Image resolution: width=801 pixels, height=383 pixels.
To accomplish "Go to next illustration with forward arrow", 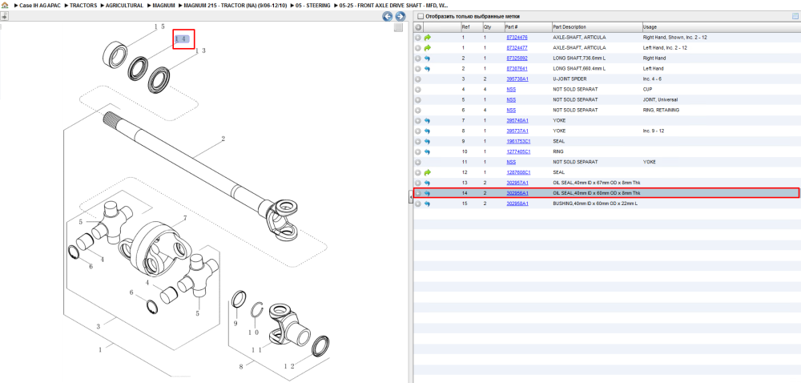I will 400,16.
